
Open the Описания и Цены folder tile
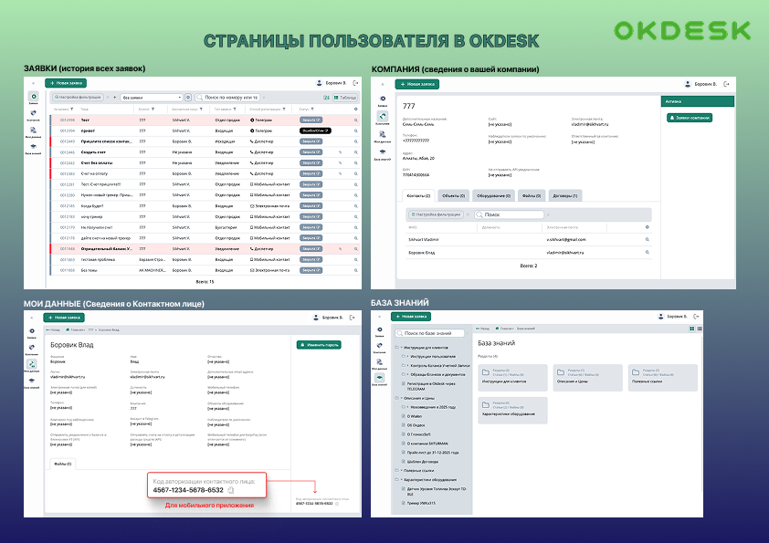(586, 375)
